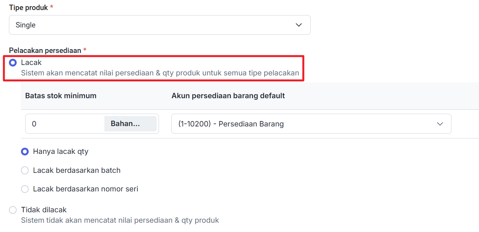Click the Lacak description about nilai persediaan
This screenshot has height=232, width=479.
coord(160,73)
